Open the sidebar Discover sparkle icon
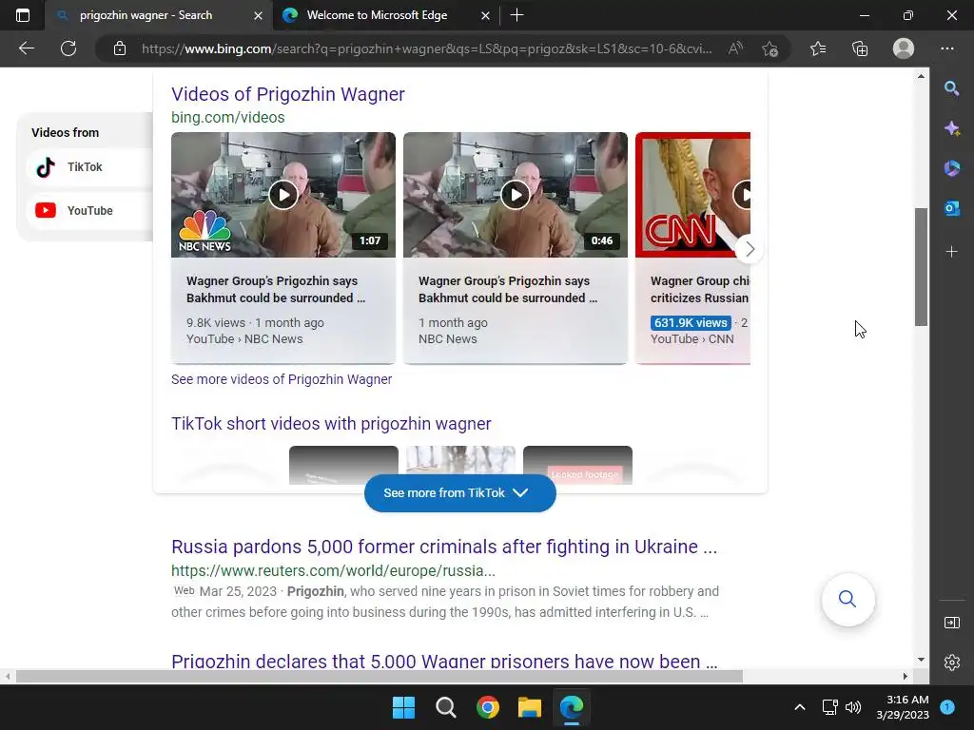The height and width of the screenshot is (730, 974). [x=951, y=128]
